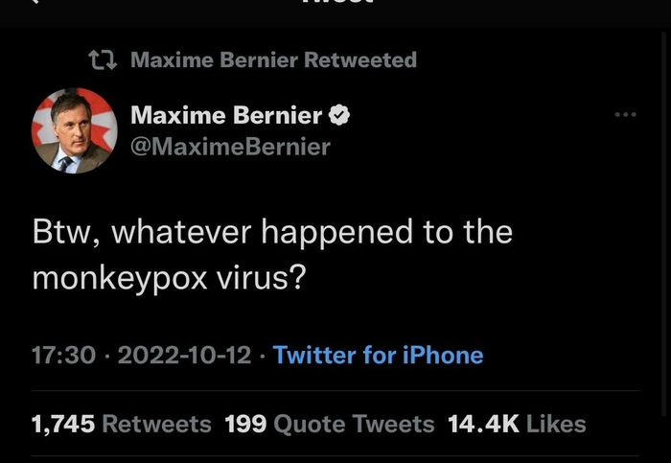Tap the partially visible back arrow
Viewport: 671px width, 463px height.
coord(36,3)
